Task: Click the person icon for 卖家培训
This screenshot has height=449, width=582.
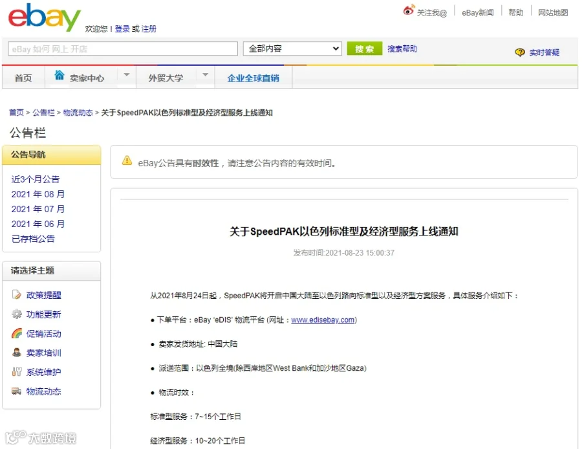Action: [17, 353]
